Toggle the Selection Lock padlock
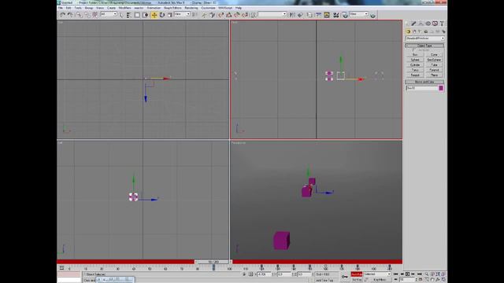The width and height of the screenshot is (504, 283). coord(244,274)
